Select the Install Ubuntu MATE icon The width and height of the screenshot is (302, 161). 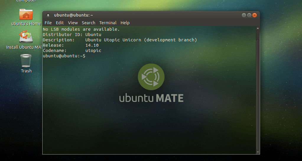[x=26, y=37]
